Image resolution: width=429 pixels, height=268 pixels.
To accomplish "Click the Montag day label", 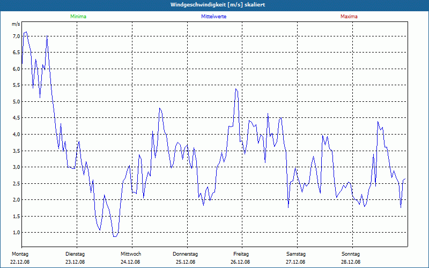I will 20,254.
